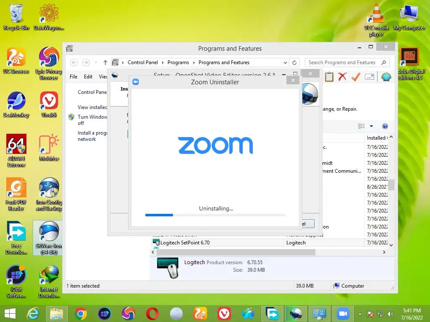Open Opera from the taskbar
Screen dimensions: 430x322
tap(152, 314)
